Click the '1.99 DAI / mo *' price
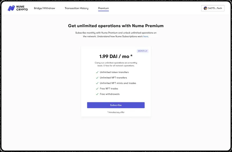This screenshot has width=232, height=152. (x=116, y=56)
